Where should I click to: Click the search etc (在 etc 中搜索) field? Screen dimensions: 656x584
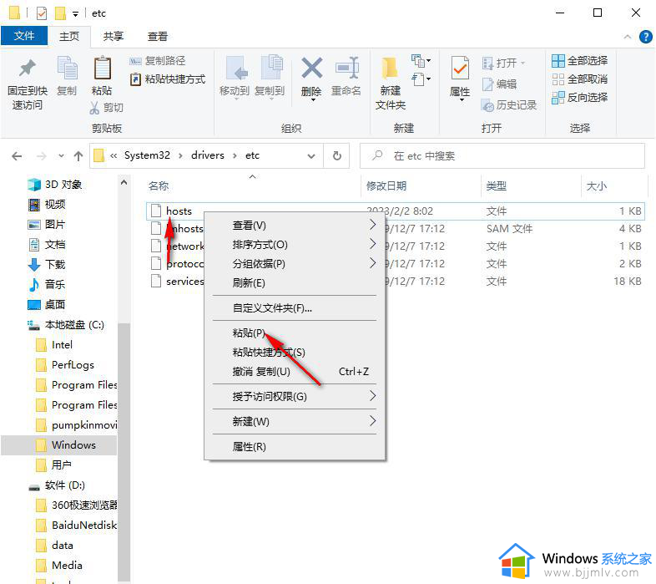[x=502, y=156]
